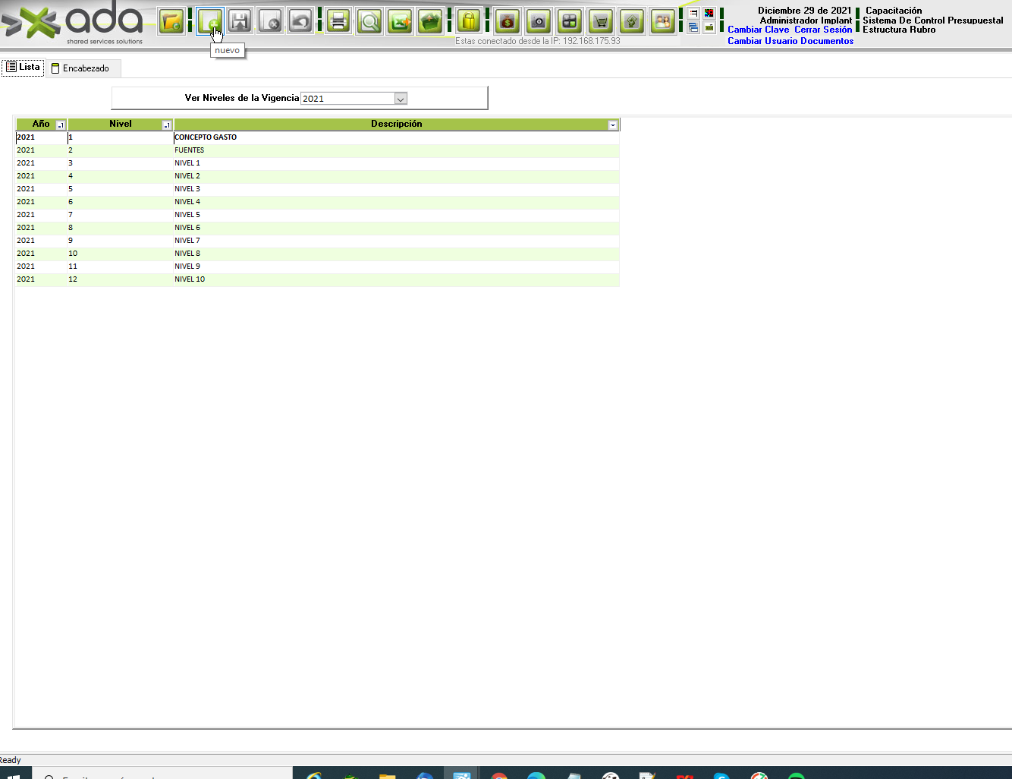Open search with the magnifying glass icon
Viewport: 1012px width, 779px height.
[369, 21]
